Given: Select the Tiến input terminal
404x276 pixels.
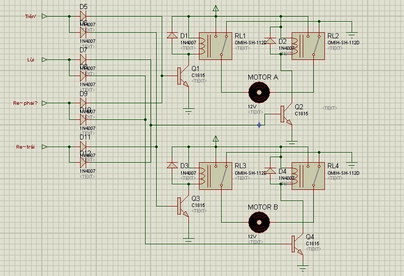Looking at the screenshot, I should tap(44, 16).
